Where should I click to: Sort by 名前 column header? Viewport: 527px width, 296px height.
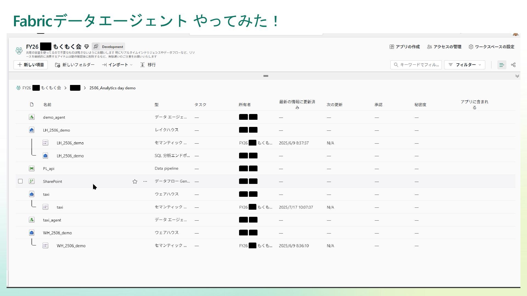[47, 105]
